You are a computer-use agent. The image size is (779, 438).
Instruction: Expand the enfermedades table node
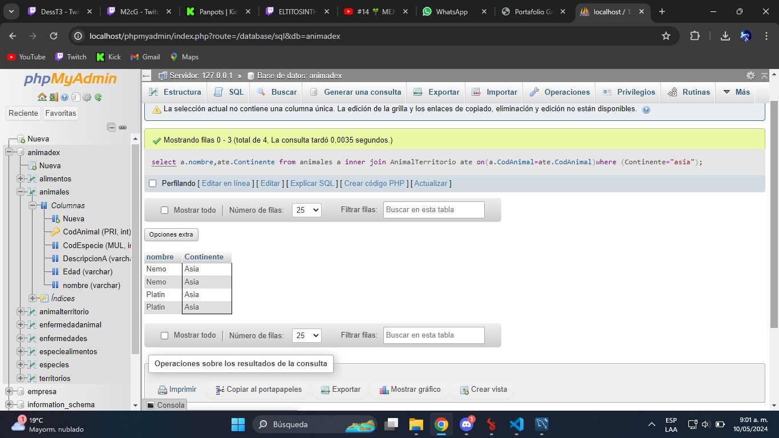click(21, 338)
